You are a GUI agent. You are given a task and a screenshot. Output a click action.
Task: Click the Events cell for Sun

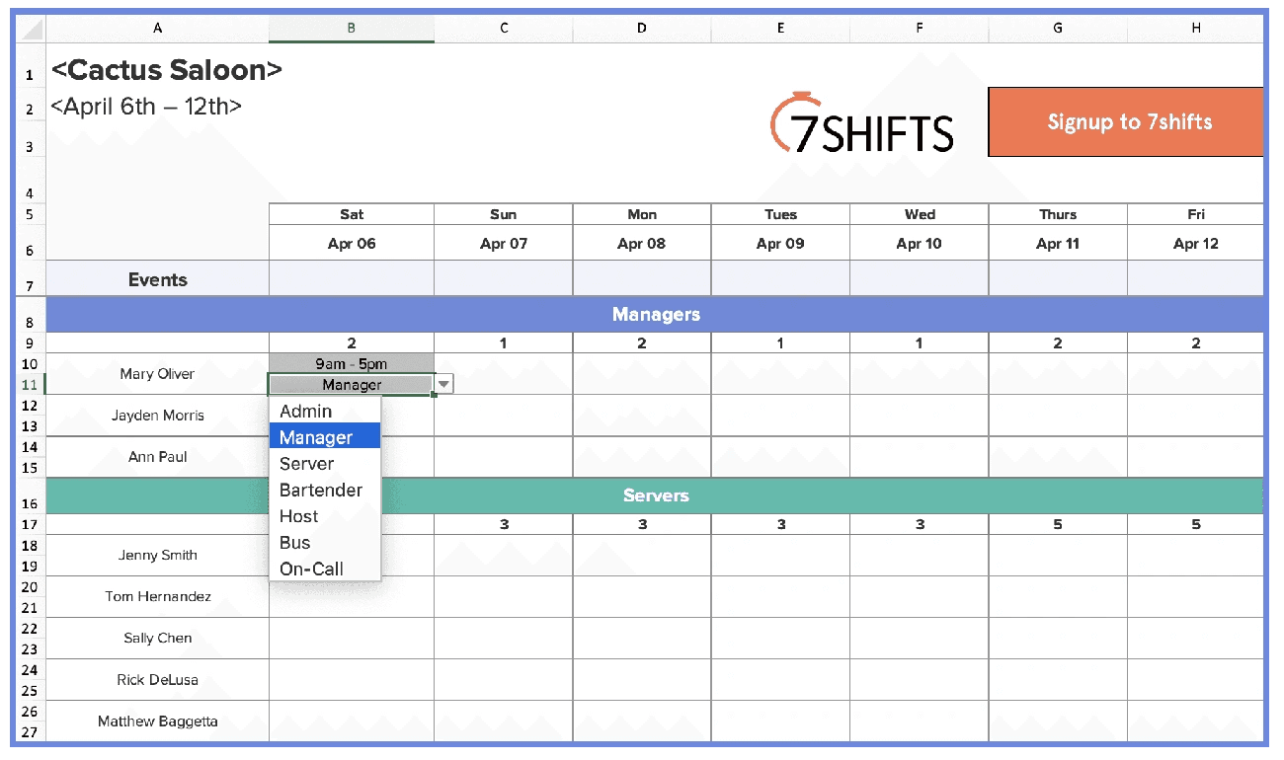(504, 278)
